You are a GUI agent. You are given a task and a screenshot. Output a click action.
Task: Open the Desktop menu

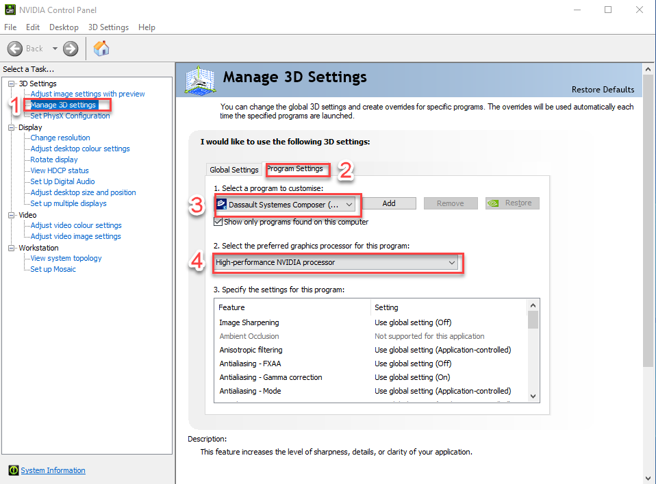(64, 27)
